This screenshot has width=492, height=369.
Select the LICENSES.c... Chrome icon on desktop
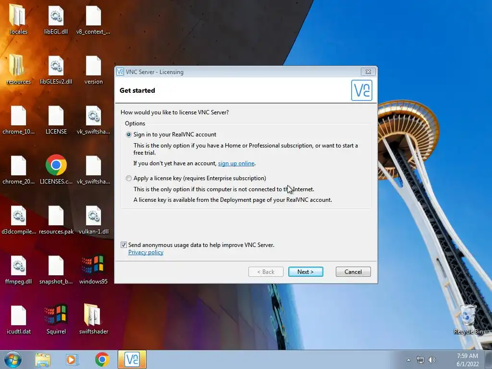56,165
